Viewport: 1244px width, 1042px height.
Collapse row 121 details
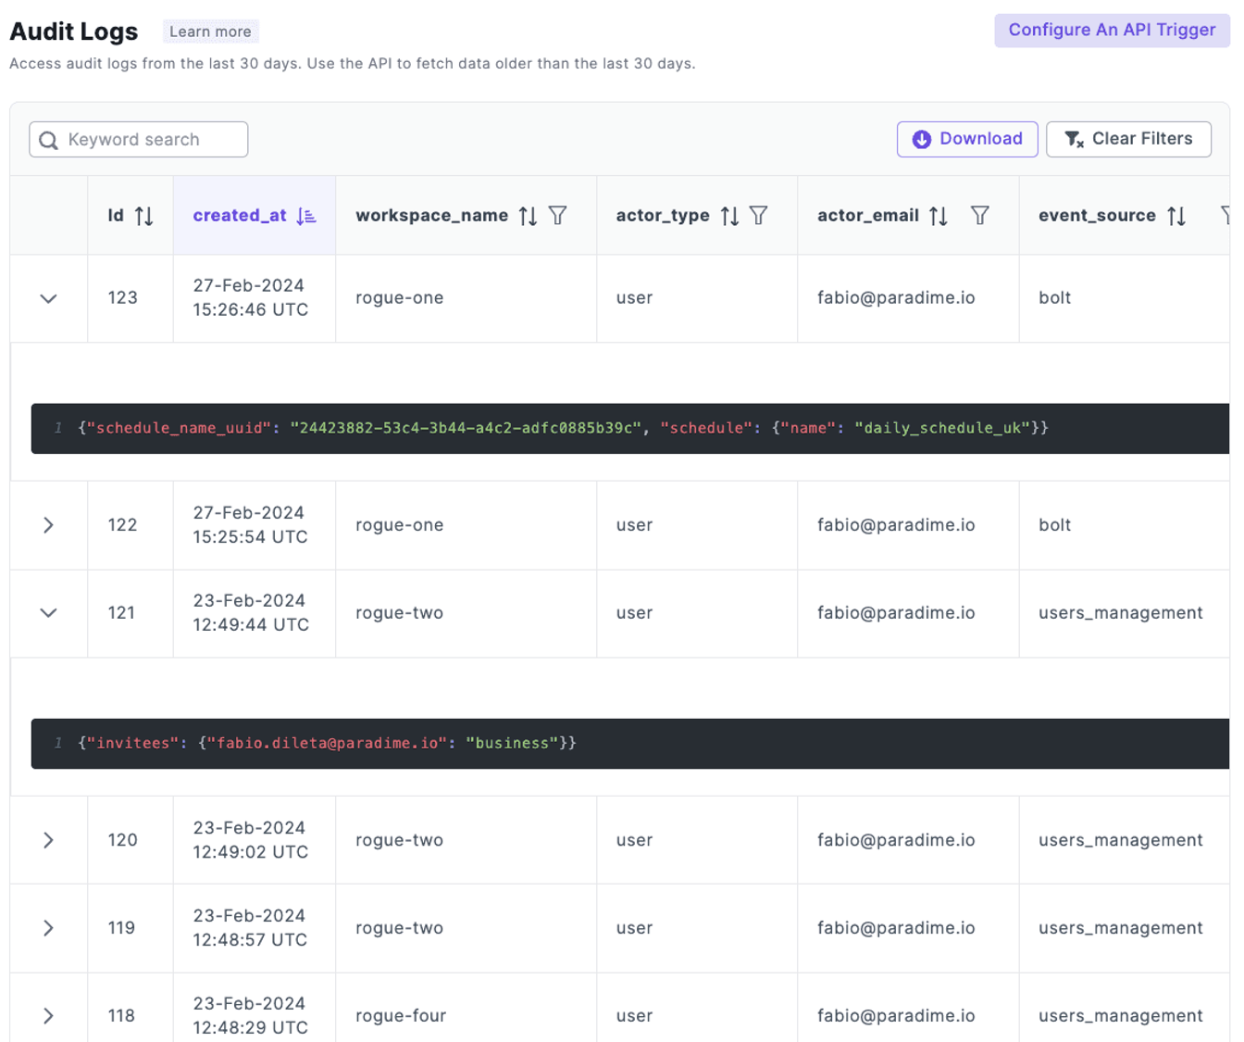49,613
